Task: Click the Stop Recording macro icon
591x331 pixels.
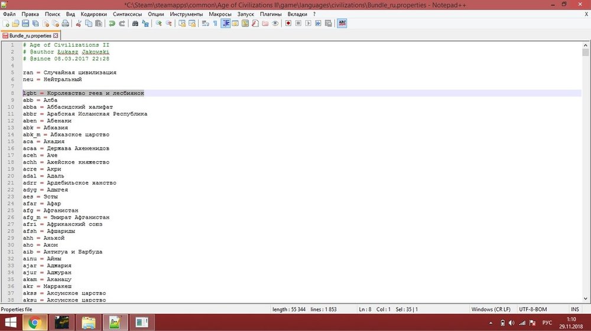Action: click(x=298, y=24)
